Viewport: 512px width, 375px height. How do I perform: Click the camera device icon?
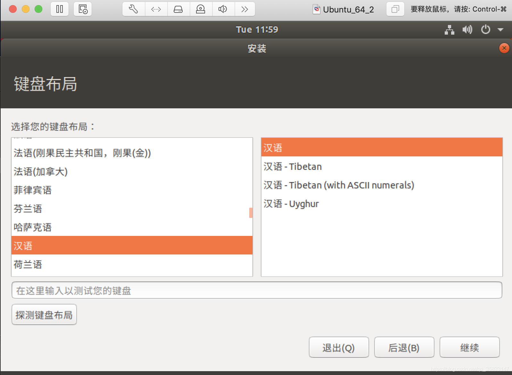(x=201, y=9)
